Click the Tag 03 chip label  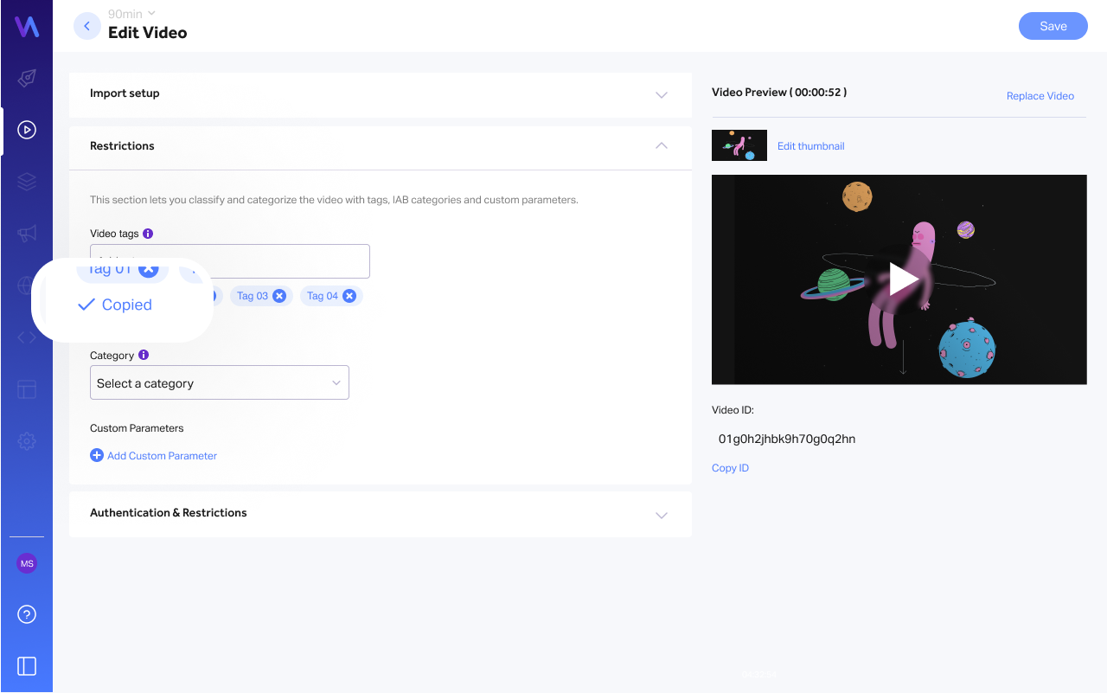pos(253,296)
